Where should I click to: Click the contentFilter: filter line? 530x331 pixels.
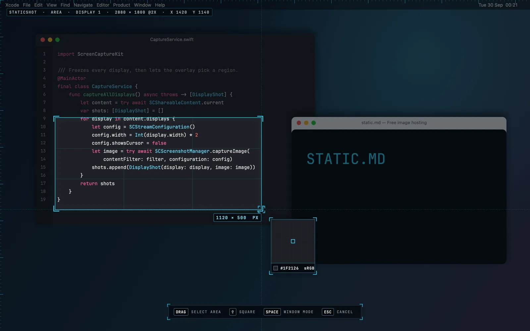pyautogui.click(x=168, y=159)
